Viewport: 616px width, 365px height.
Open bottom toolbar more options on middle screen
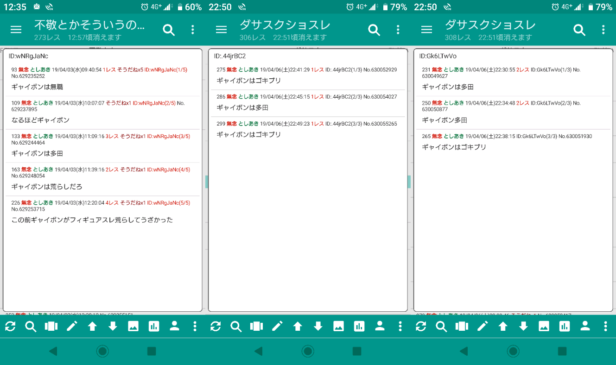point(400,327)
